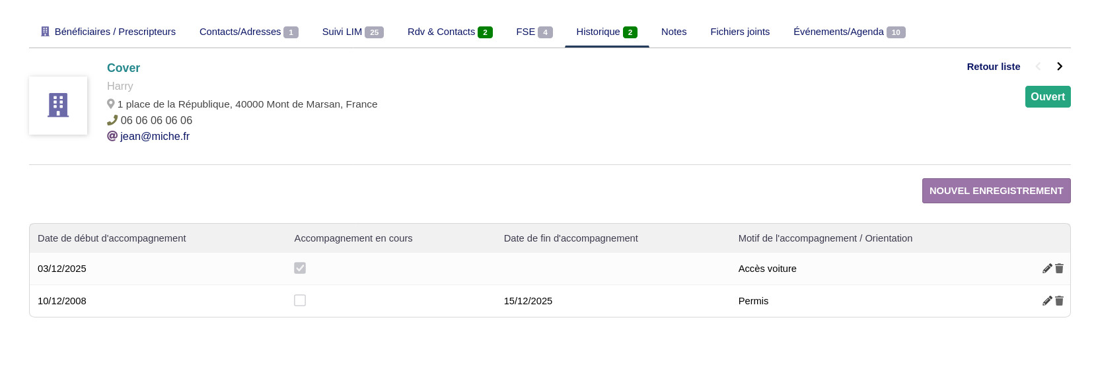The width and height of the screenshot is (1096, 365).
Task: Open the Fichiers joints tab
Action: [740, 32]
